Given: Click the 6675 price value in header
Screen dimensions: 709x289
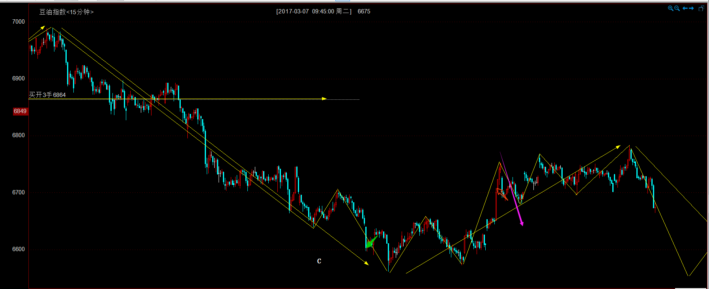Looking at the screenshot, I should [364, 11].
